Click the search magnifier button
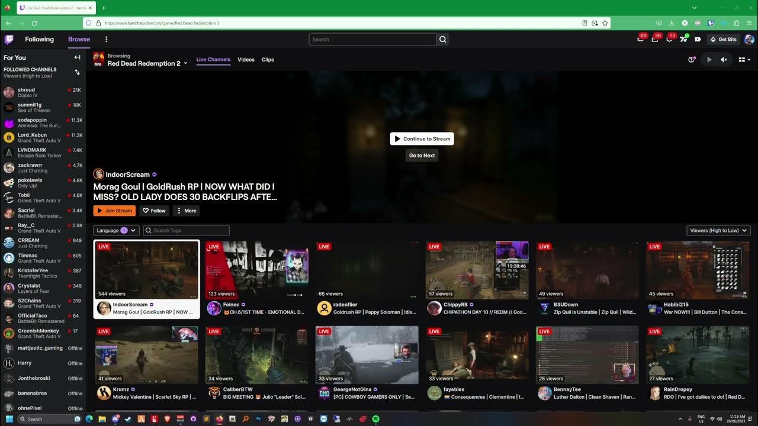The image size is (758, 426). tap(442, 40)
